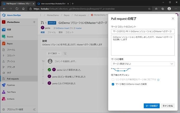The image size is (180, 113).
Task: Open the Artifacts section icon
Action: (4, 99)
